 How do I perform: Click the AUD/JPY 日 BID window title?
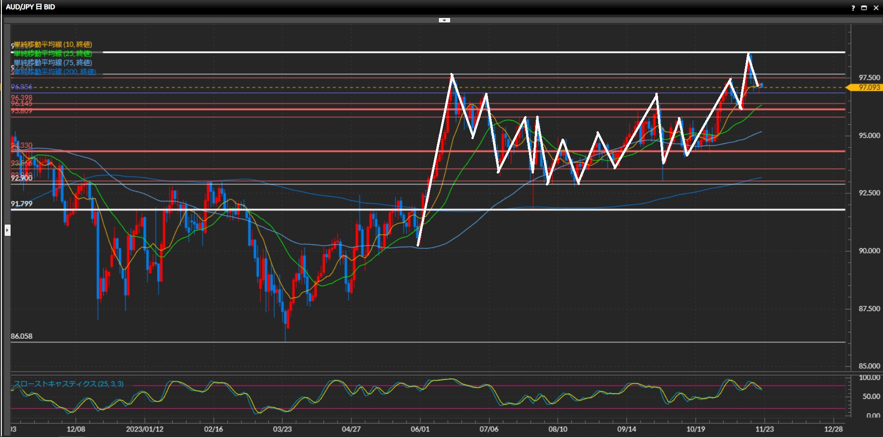(x=30, y=7)
